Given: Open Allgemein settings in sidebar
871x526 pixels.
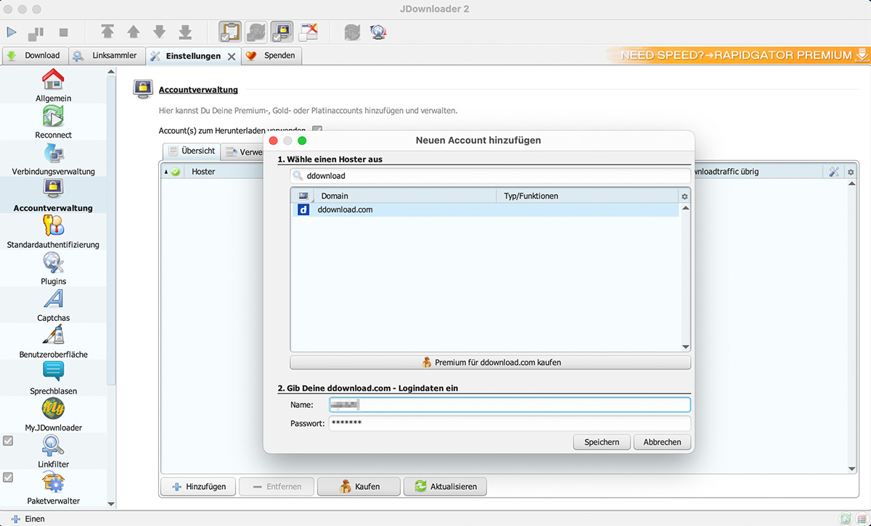Looking at the screenshot, I should point(54,85).
